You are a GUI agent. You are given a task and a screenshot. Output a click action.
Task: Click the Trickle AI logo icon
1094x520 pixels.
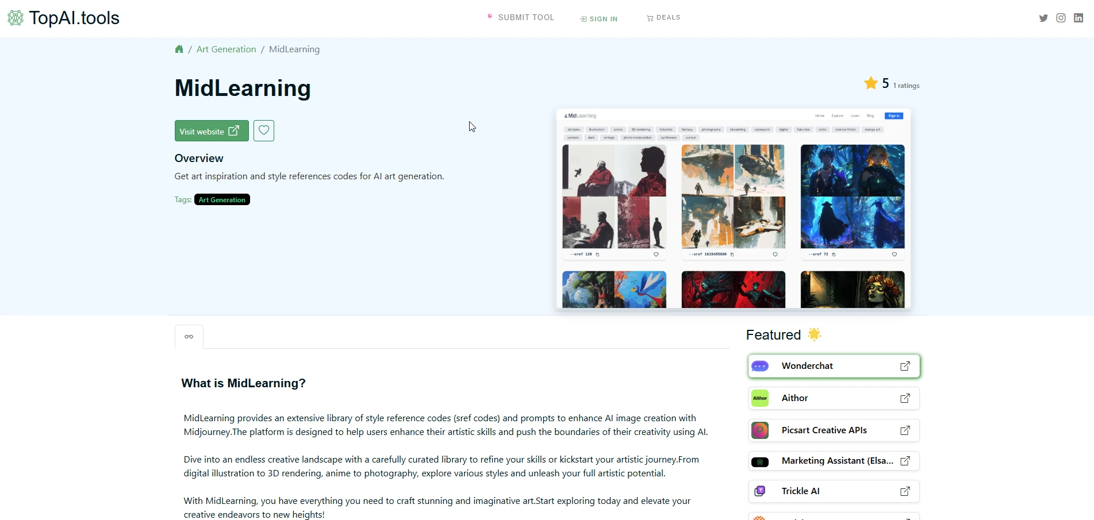[x=760, y=491]
